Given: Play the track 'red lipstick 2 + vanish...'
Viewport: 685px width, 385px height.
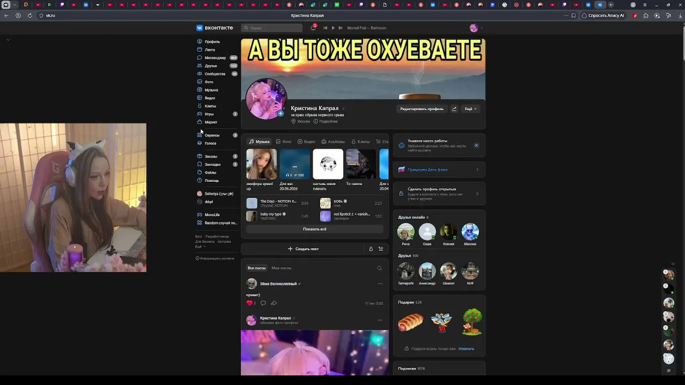Looking at the screenshot, I should click(x=352, y=216).
